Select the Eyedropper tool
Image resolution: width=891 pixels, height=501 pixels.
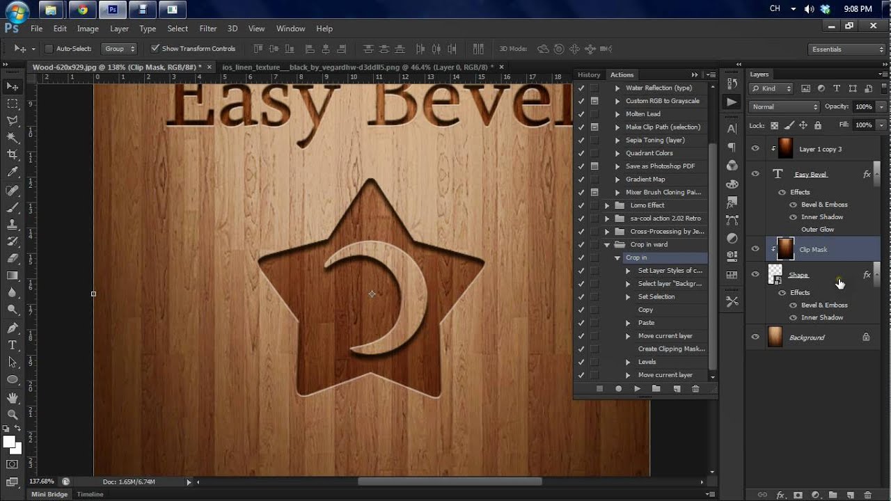point(13,172)
